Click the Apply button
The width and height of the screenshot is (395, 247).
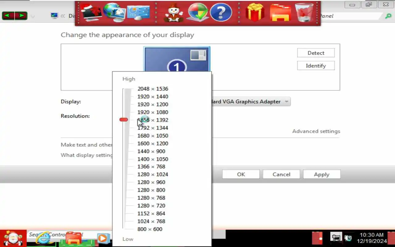coord(322,174)
